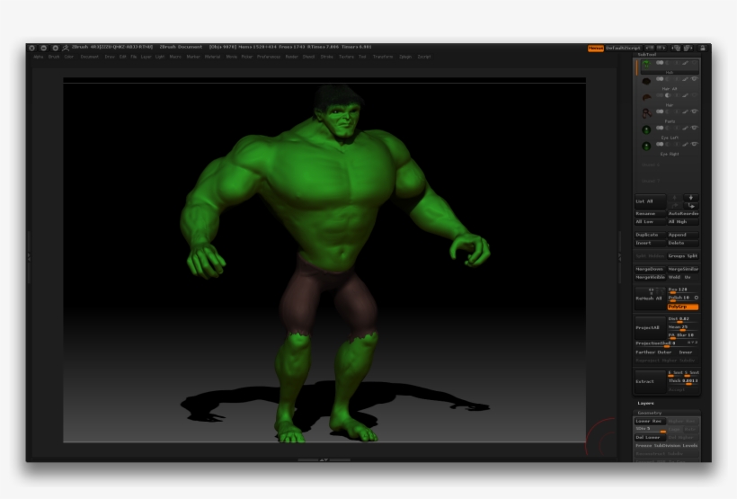Toggle the Weld option

(x=675, y=277)
